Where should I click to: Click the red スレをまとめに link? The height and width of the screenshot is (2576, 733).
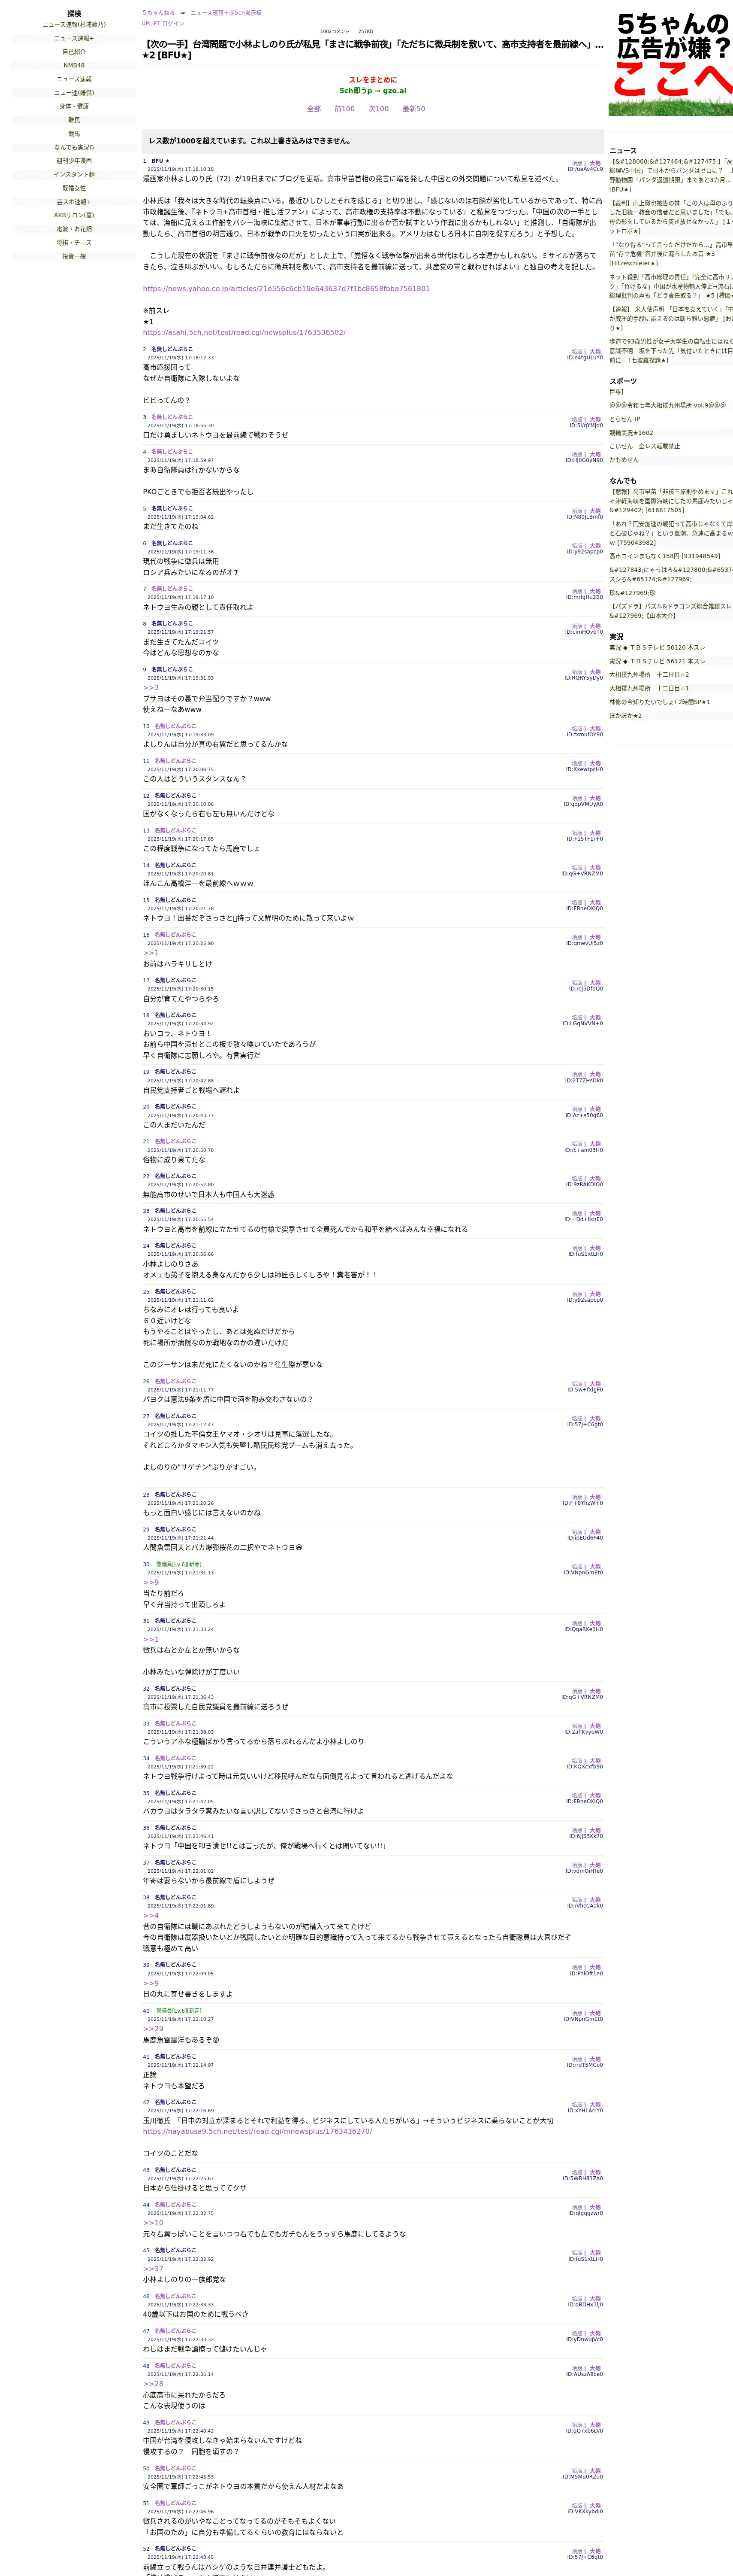point(372,80)
